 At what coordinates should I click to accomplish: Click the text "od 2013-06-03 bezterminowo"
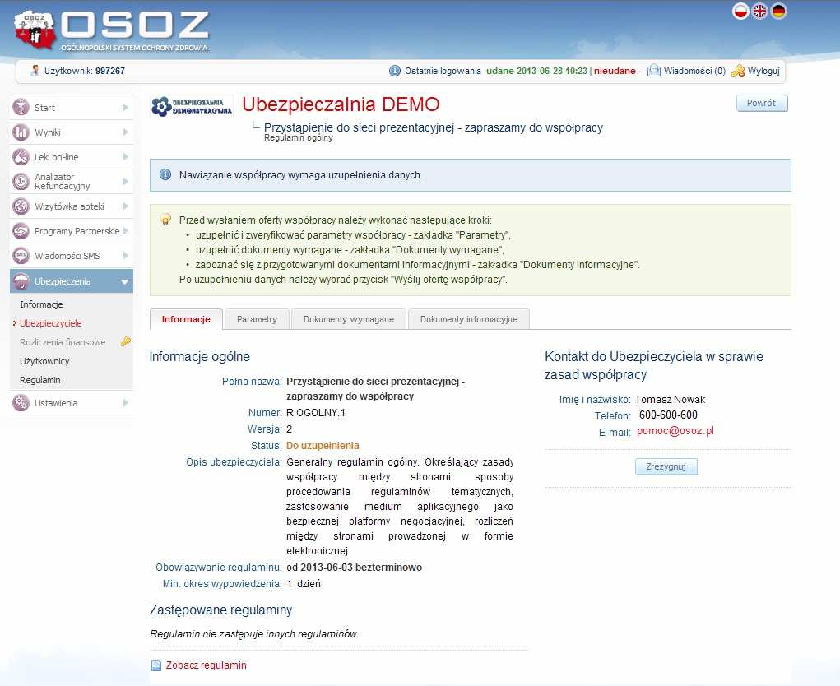[354, 567]
